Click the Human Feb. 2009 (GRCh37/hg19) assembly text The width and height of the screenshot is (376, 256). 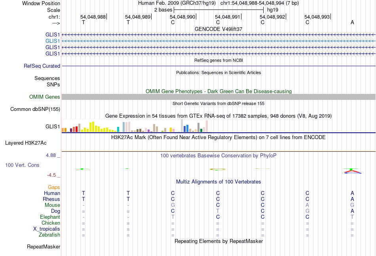pos(177,3)
